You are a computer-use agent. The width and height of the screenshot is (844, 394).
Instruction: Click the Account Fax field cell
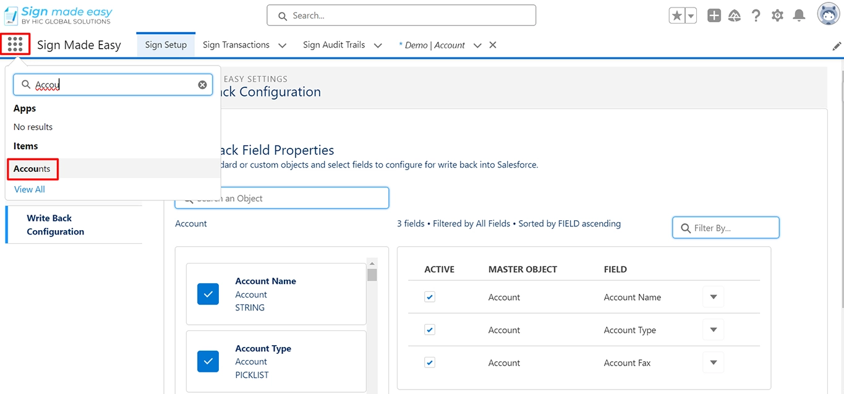point(627,363)
